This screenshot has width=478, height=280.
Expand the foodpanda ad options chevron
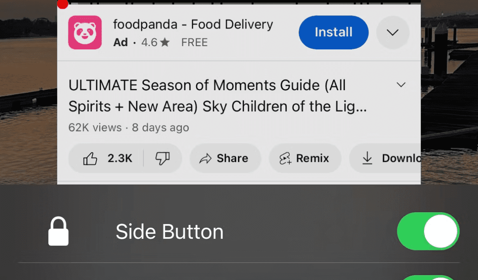[x=393, y=32]
